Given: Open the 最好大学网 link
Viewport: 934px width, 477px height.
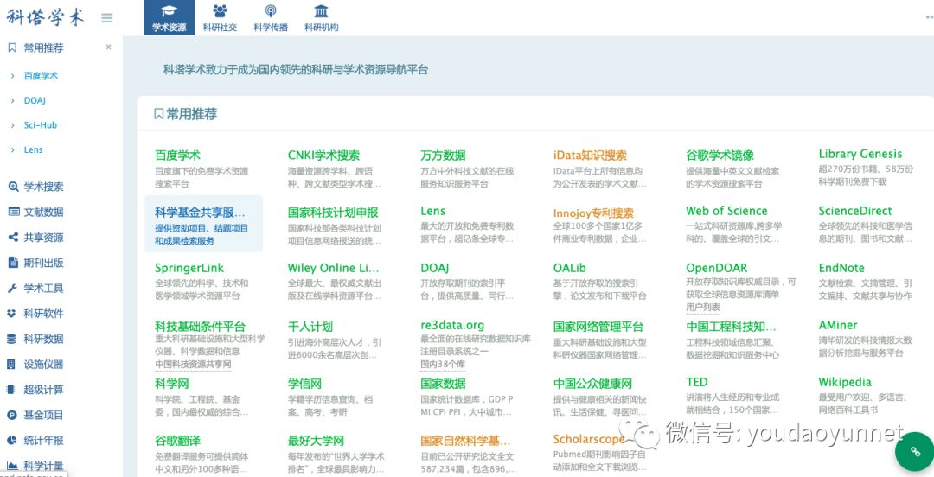Looking at the screenshot, I should coord(316,441).
